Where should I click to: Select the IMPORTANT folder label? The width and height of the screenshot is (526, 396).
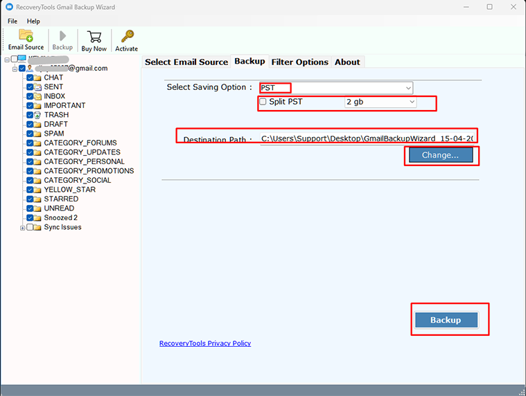pos(64,105)
